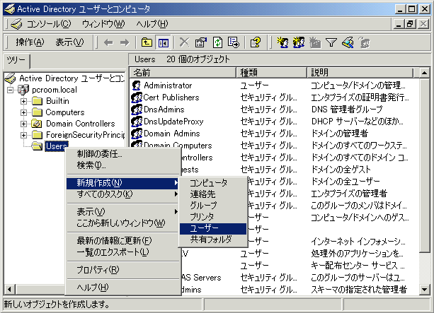This screenshot has width=434, height=313.
Task: Choose ヘルプ(H) from context menu
Action: (x=123, y=288)
